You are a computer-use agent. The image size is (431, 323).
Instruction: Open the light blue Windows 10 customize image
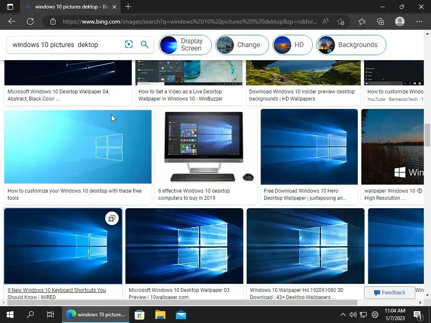[78, 147]
